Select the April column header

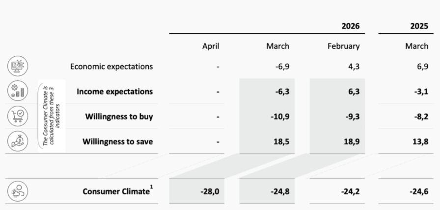point(211,47)
